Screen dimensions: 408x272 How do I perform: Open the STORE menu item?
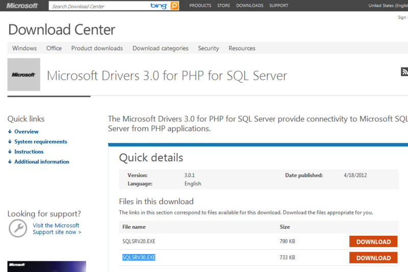coord(223,6)
